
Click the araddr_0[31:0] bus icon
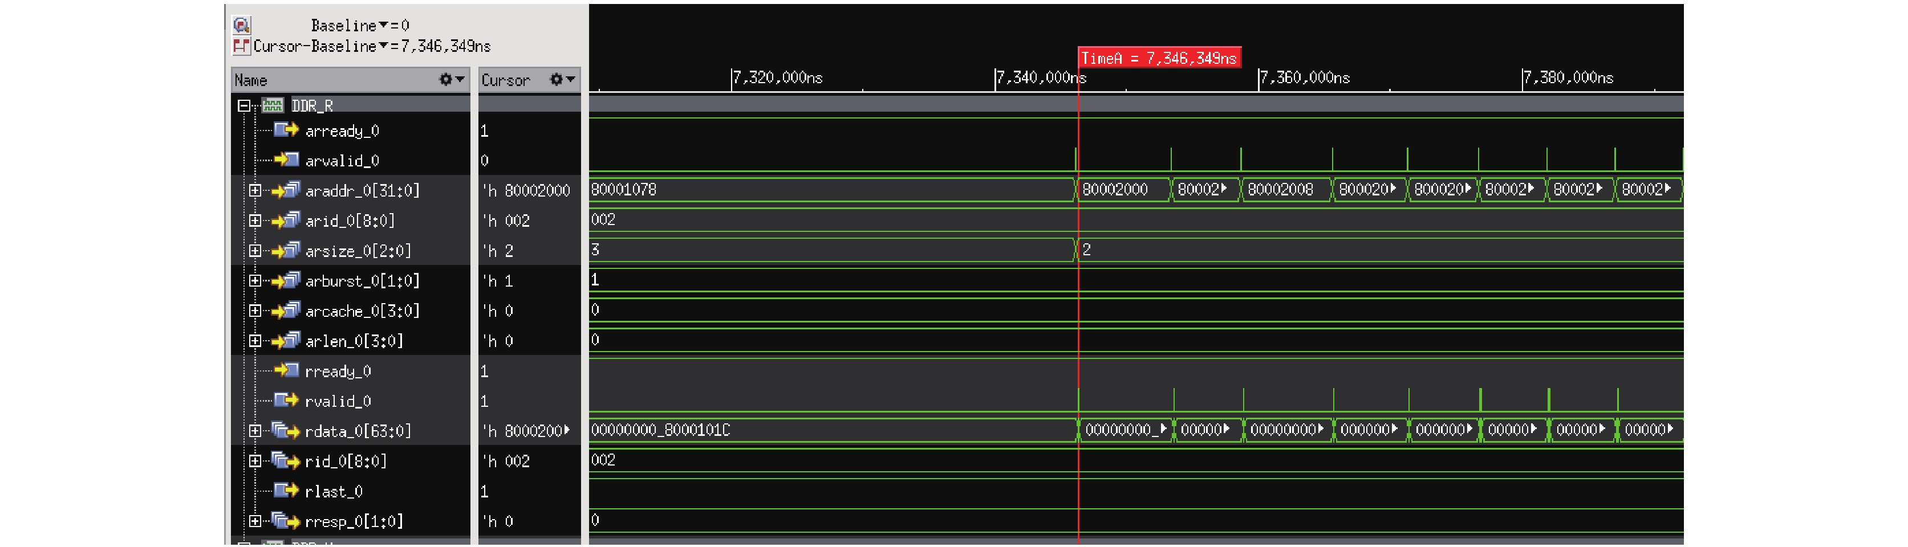[x=286, y=191]
